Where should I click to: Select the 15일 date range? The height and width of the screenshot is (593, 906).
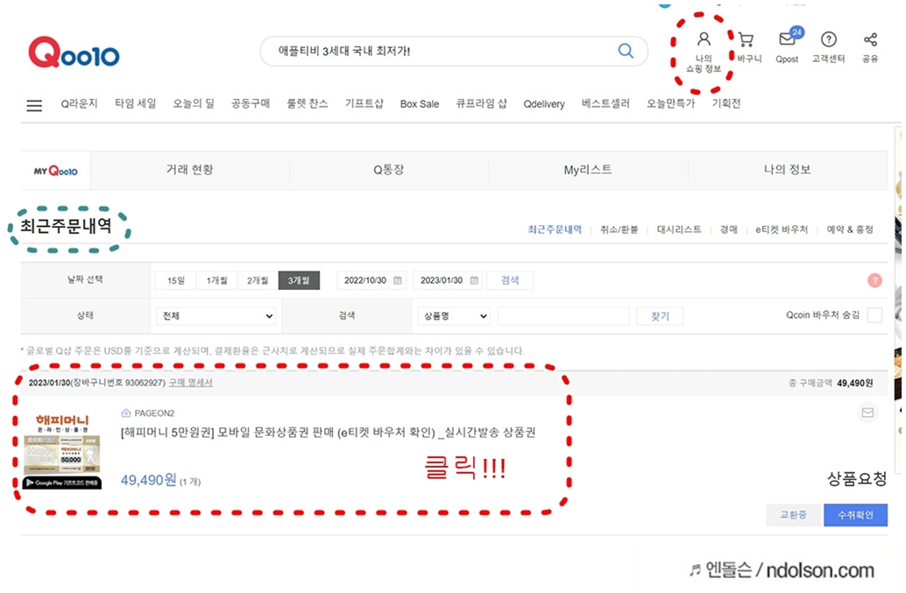coord(175,280)
